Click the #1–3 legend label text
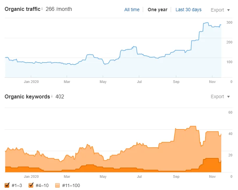The image size is (238, 190). pyautogui.click(x=17, y=185)
